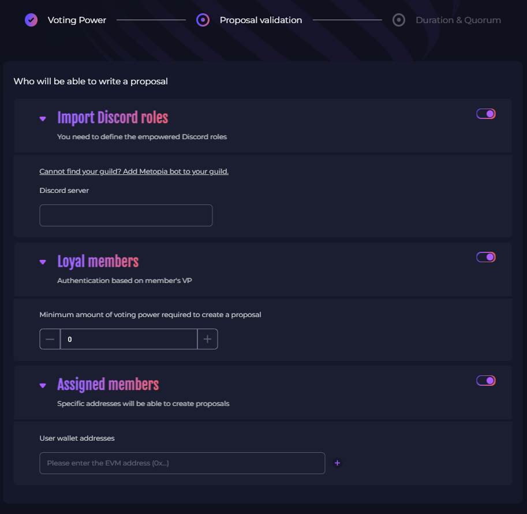This screenshot has width=527, height=514.
Task: Decrease minimum voting power with minus icon
Action: click(x=50, y=339)
